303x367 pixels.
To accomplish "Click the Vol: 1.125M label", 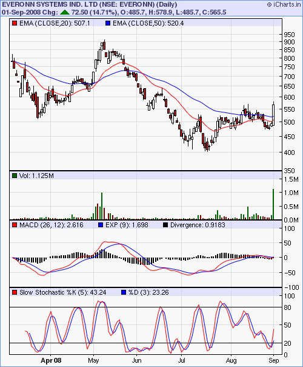I will tap(36, 176).
